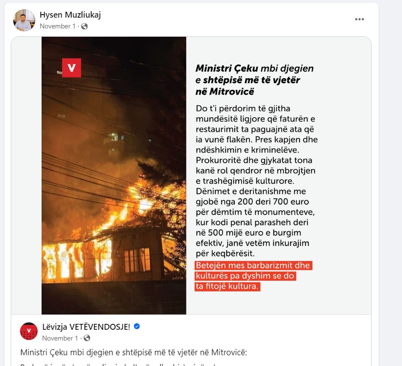402x366 pixels.
Task: Click the globe privacy icon under Lëvizja VETËVENDOSJE!
Action: [x=87, y=338]
